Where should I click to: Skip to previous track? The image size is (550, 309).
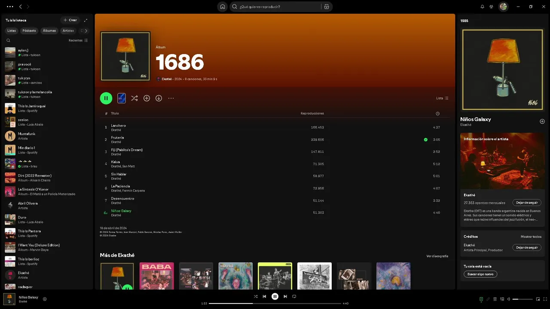coord(264,296)
